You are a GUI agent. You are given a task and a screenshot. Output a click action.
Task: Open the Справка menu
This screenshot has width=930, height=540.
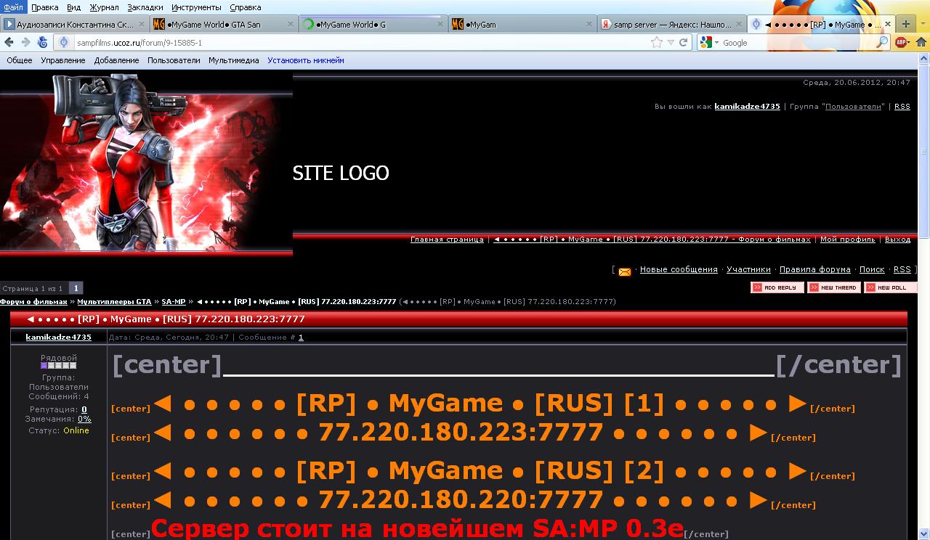(x=246, y=7)
